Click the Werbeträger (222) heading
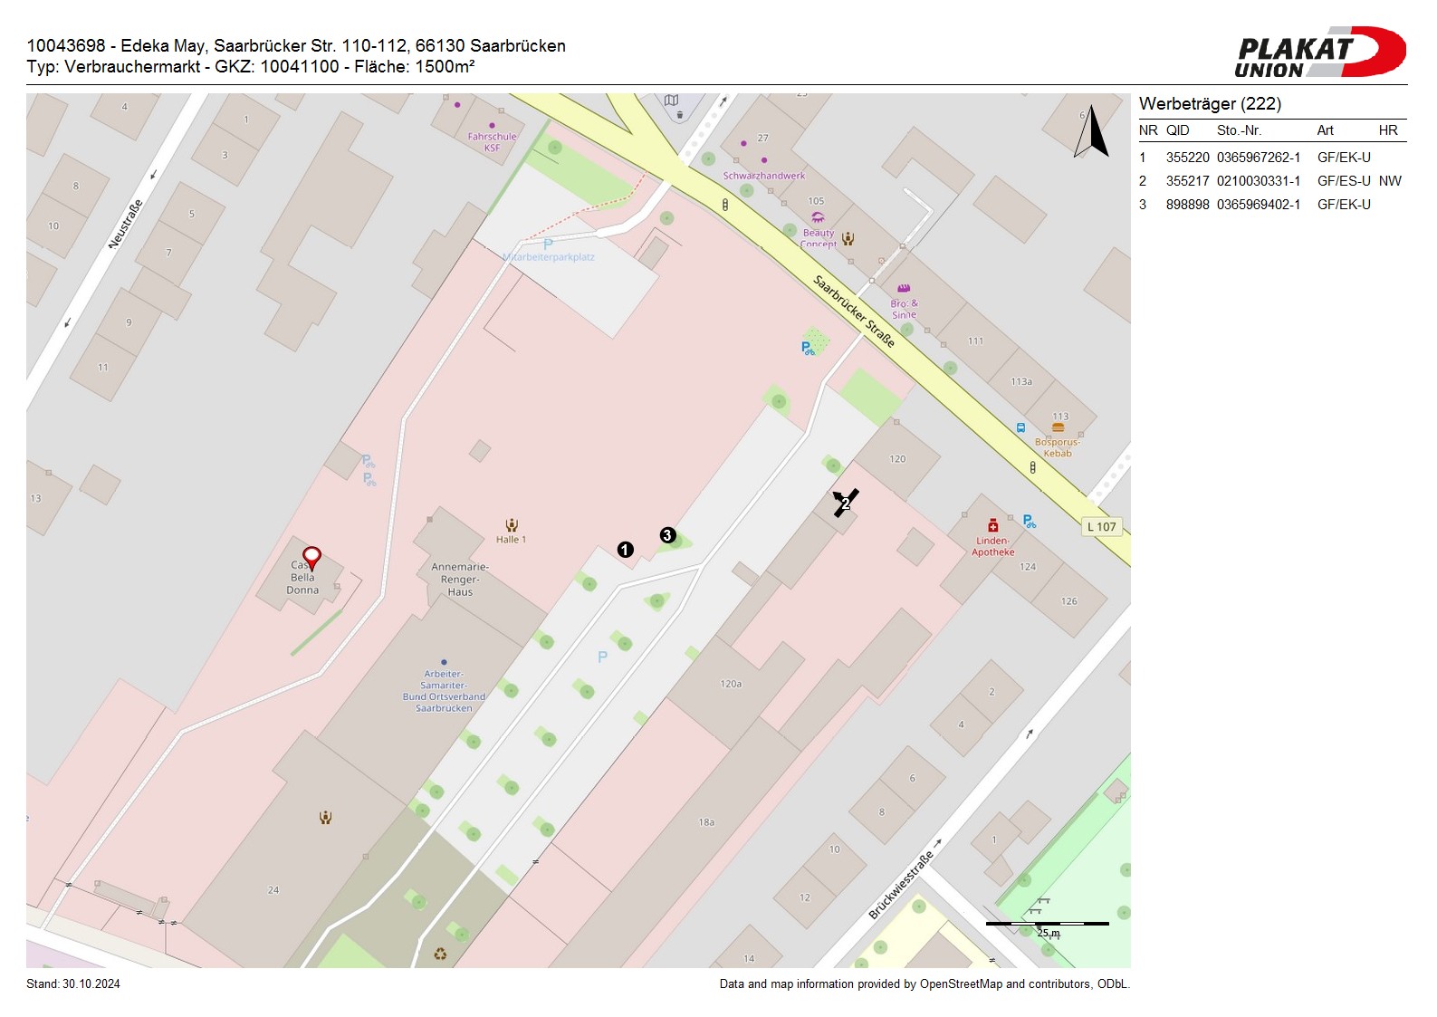 pos(1210,104)
